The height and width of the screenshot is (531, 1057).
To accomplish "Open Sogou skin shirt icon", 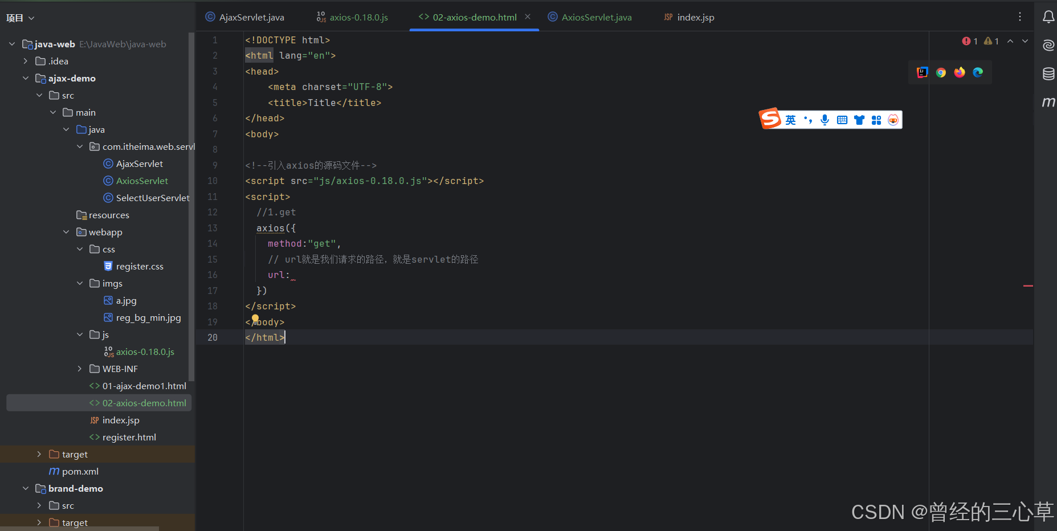I will (859, 120).
